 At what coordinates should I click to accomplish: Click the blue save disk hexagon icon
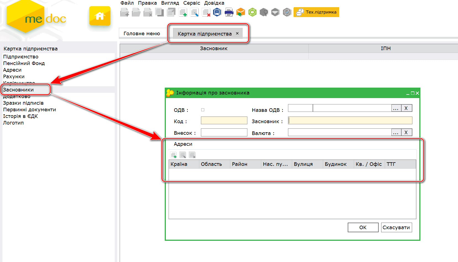tap(217, 12)
